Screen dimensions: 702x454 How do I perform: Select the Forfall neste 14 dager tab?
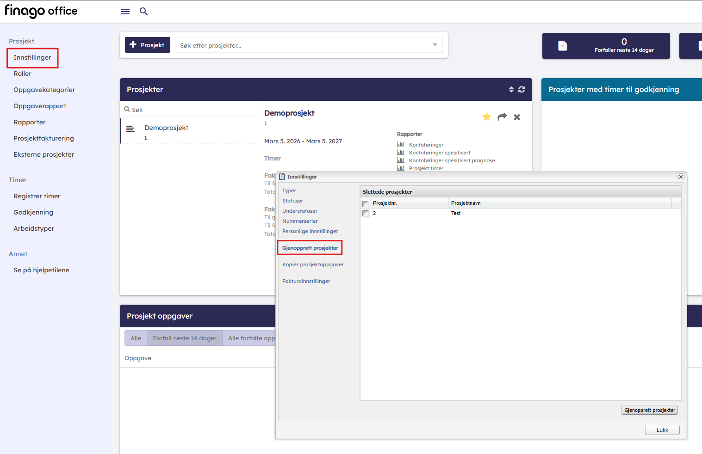(185, 338)
